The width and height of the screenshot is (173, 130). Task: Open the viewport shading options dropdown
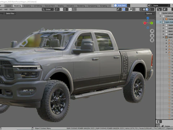click(153, 9)
